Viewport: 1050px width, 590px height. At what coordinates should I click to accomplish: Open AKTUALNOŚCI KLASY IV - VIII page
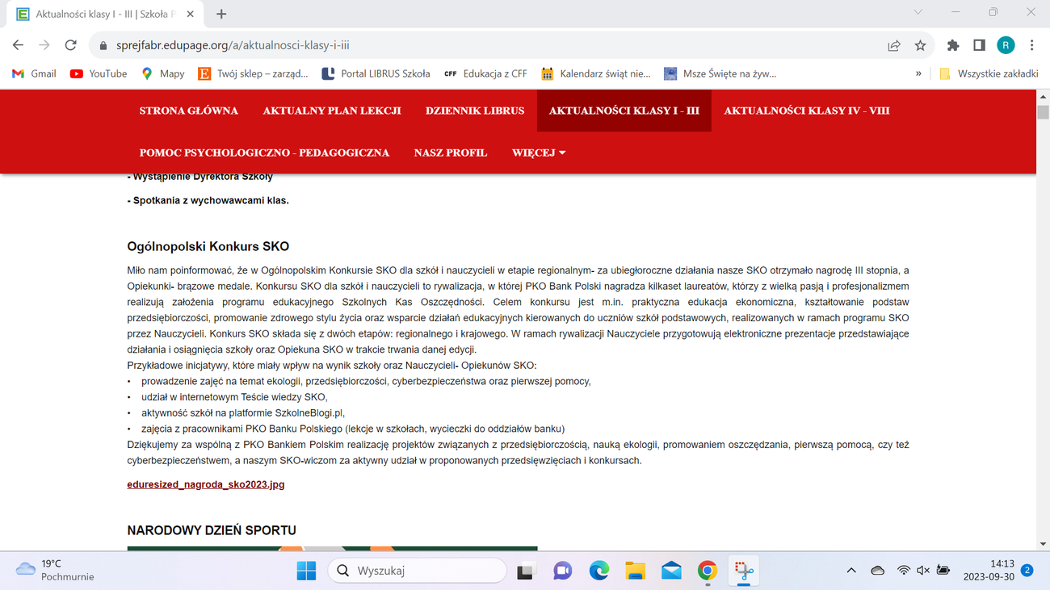point(807,111)
